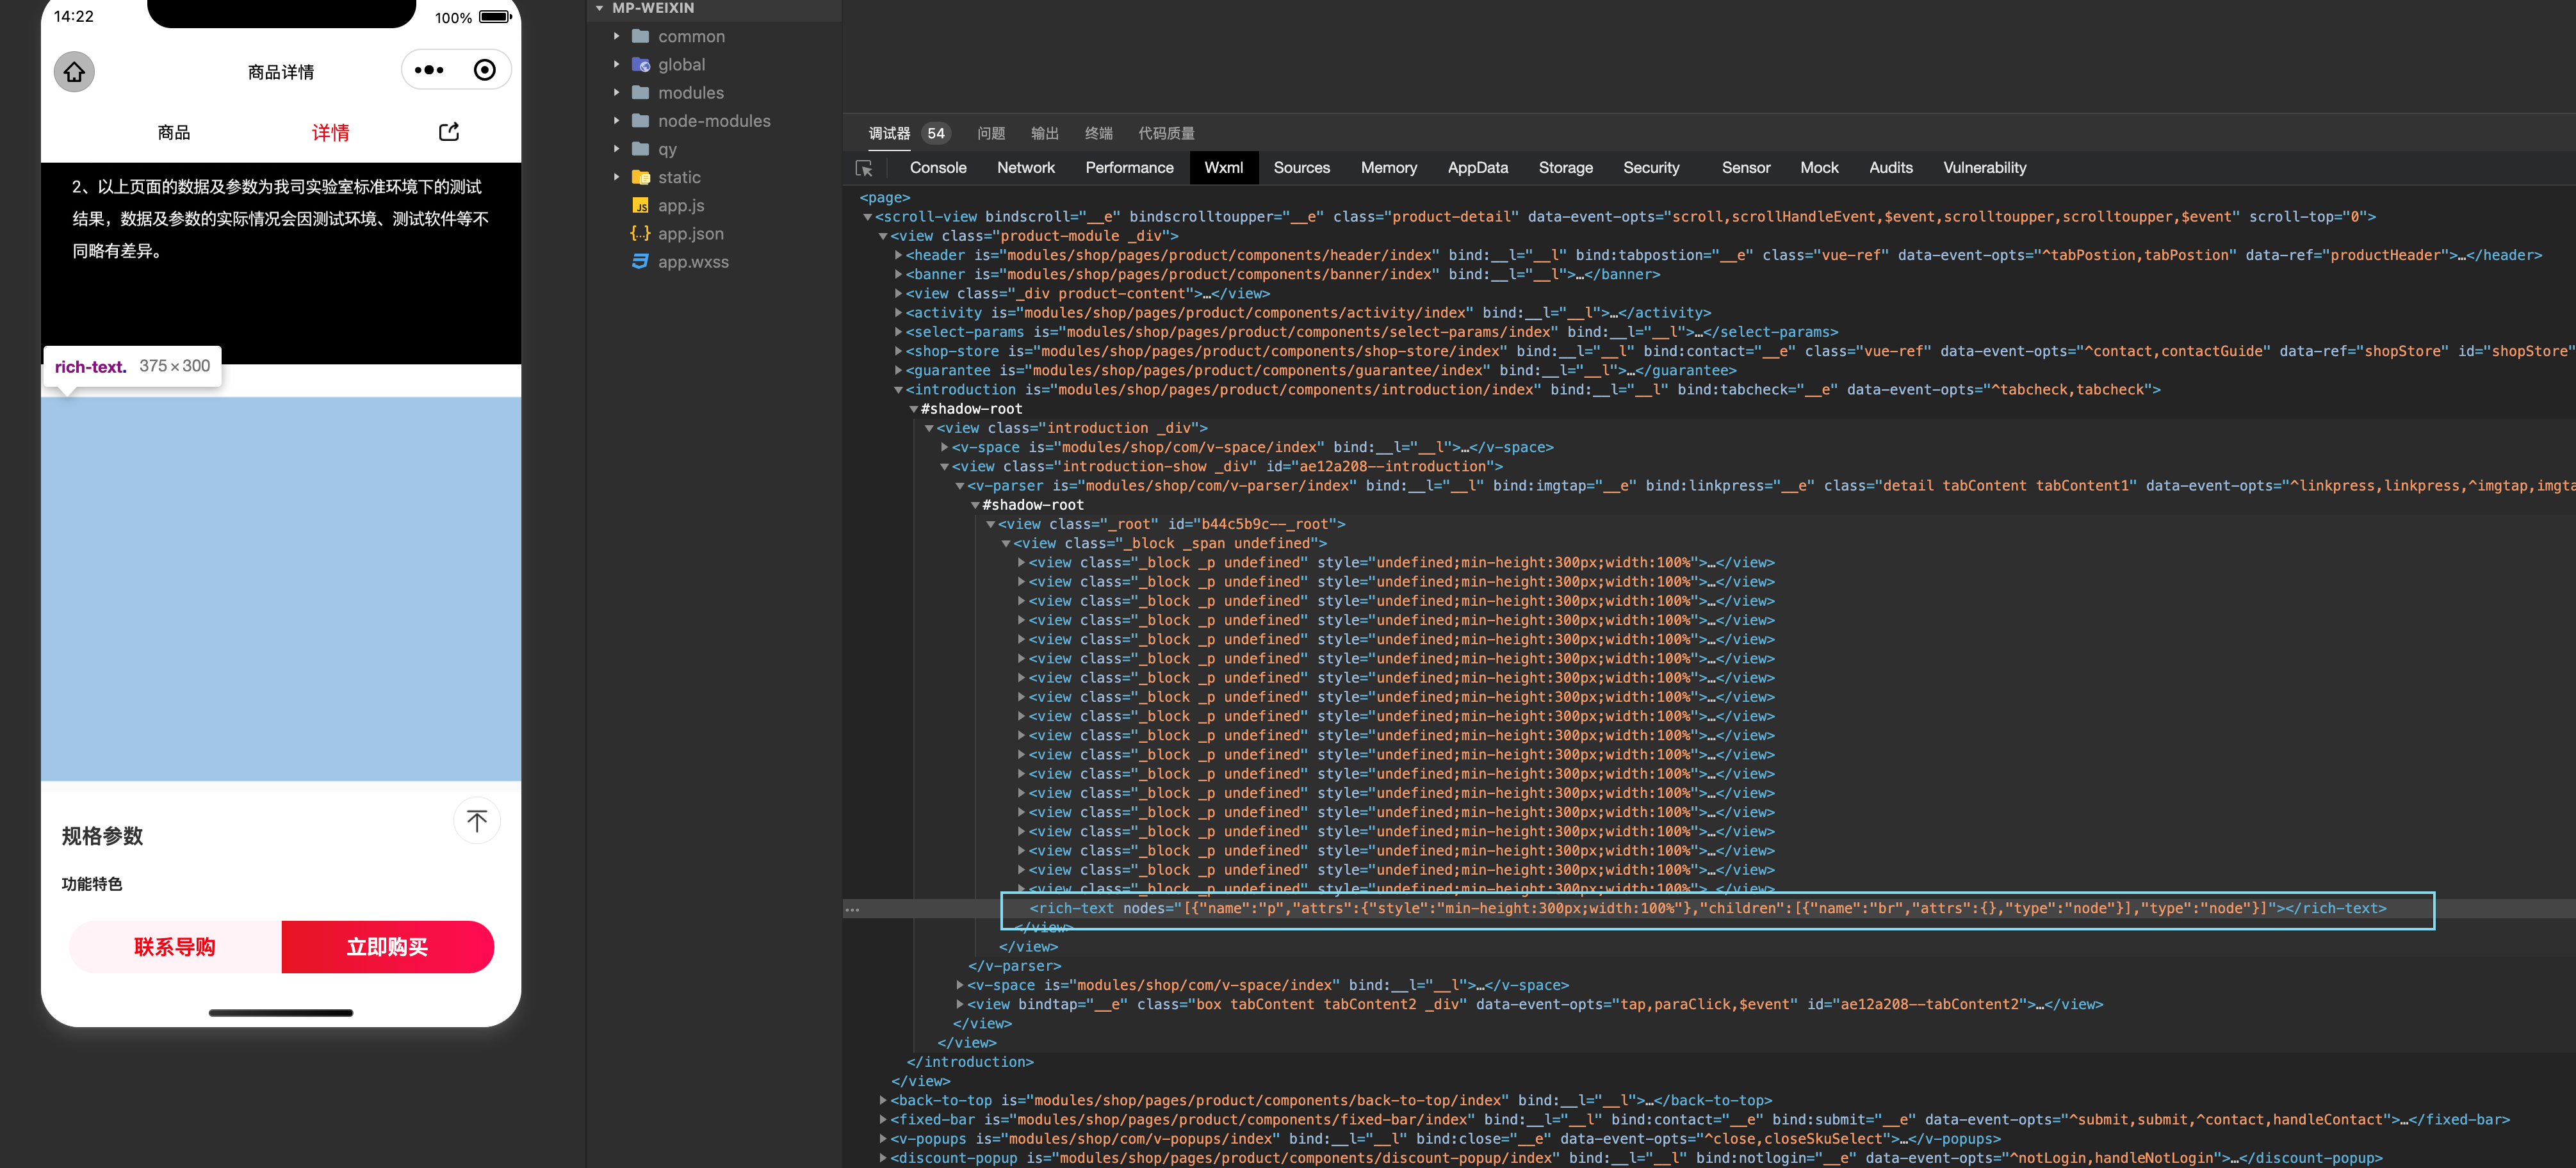Tap the 联系导购 contact button
The height and width of the screenshot is (1168, 2576).
pos(175,947)
